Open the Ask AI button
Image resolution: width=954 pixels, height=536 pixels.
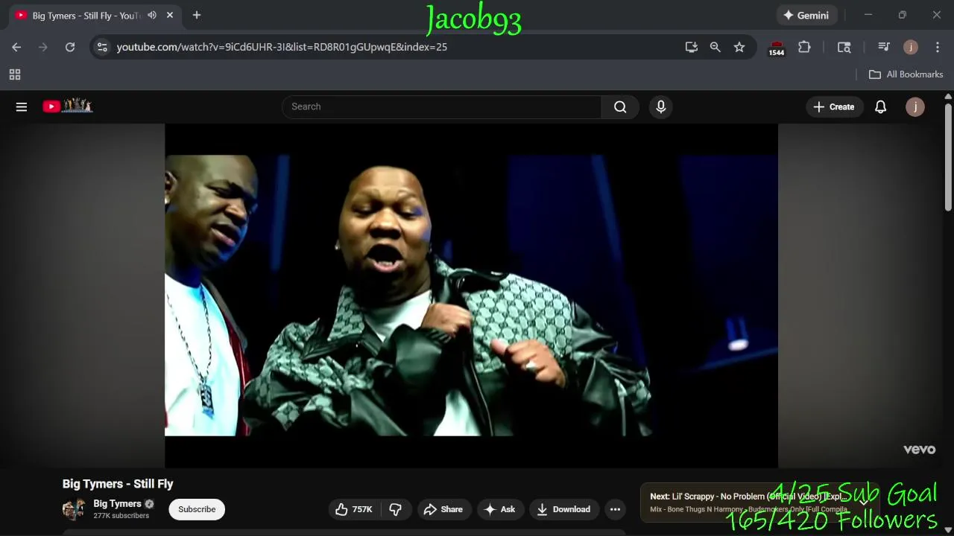point(500,509)
